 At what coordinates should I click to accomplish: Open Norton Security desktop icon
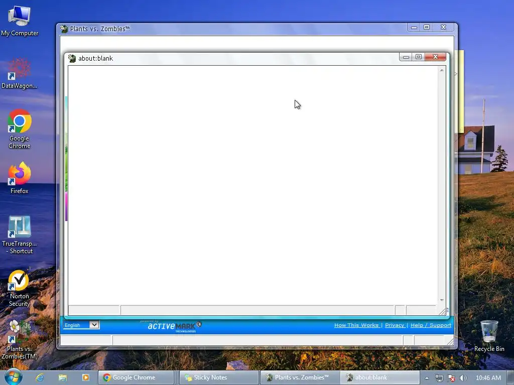pos(20,288)
